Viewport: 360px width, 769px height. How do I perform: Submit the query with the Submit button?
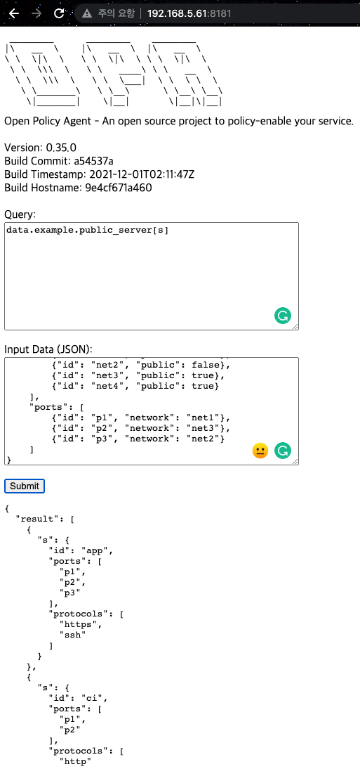[25, 486]
